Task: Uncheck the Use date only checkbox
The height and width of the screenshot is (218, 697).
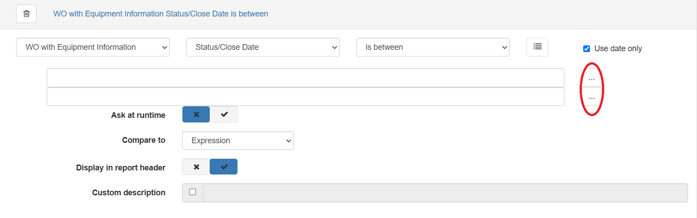Action: point(587,48)
